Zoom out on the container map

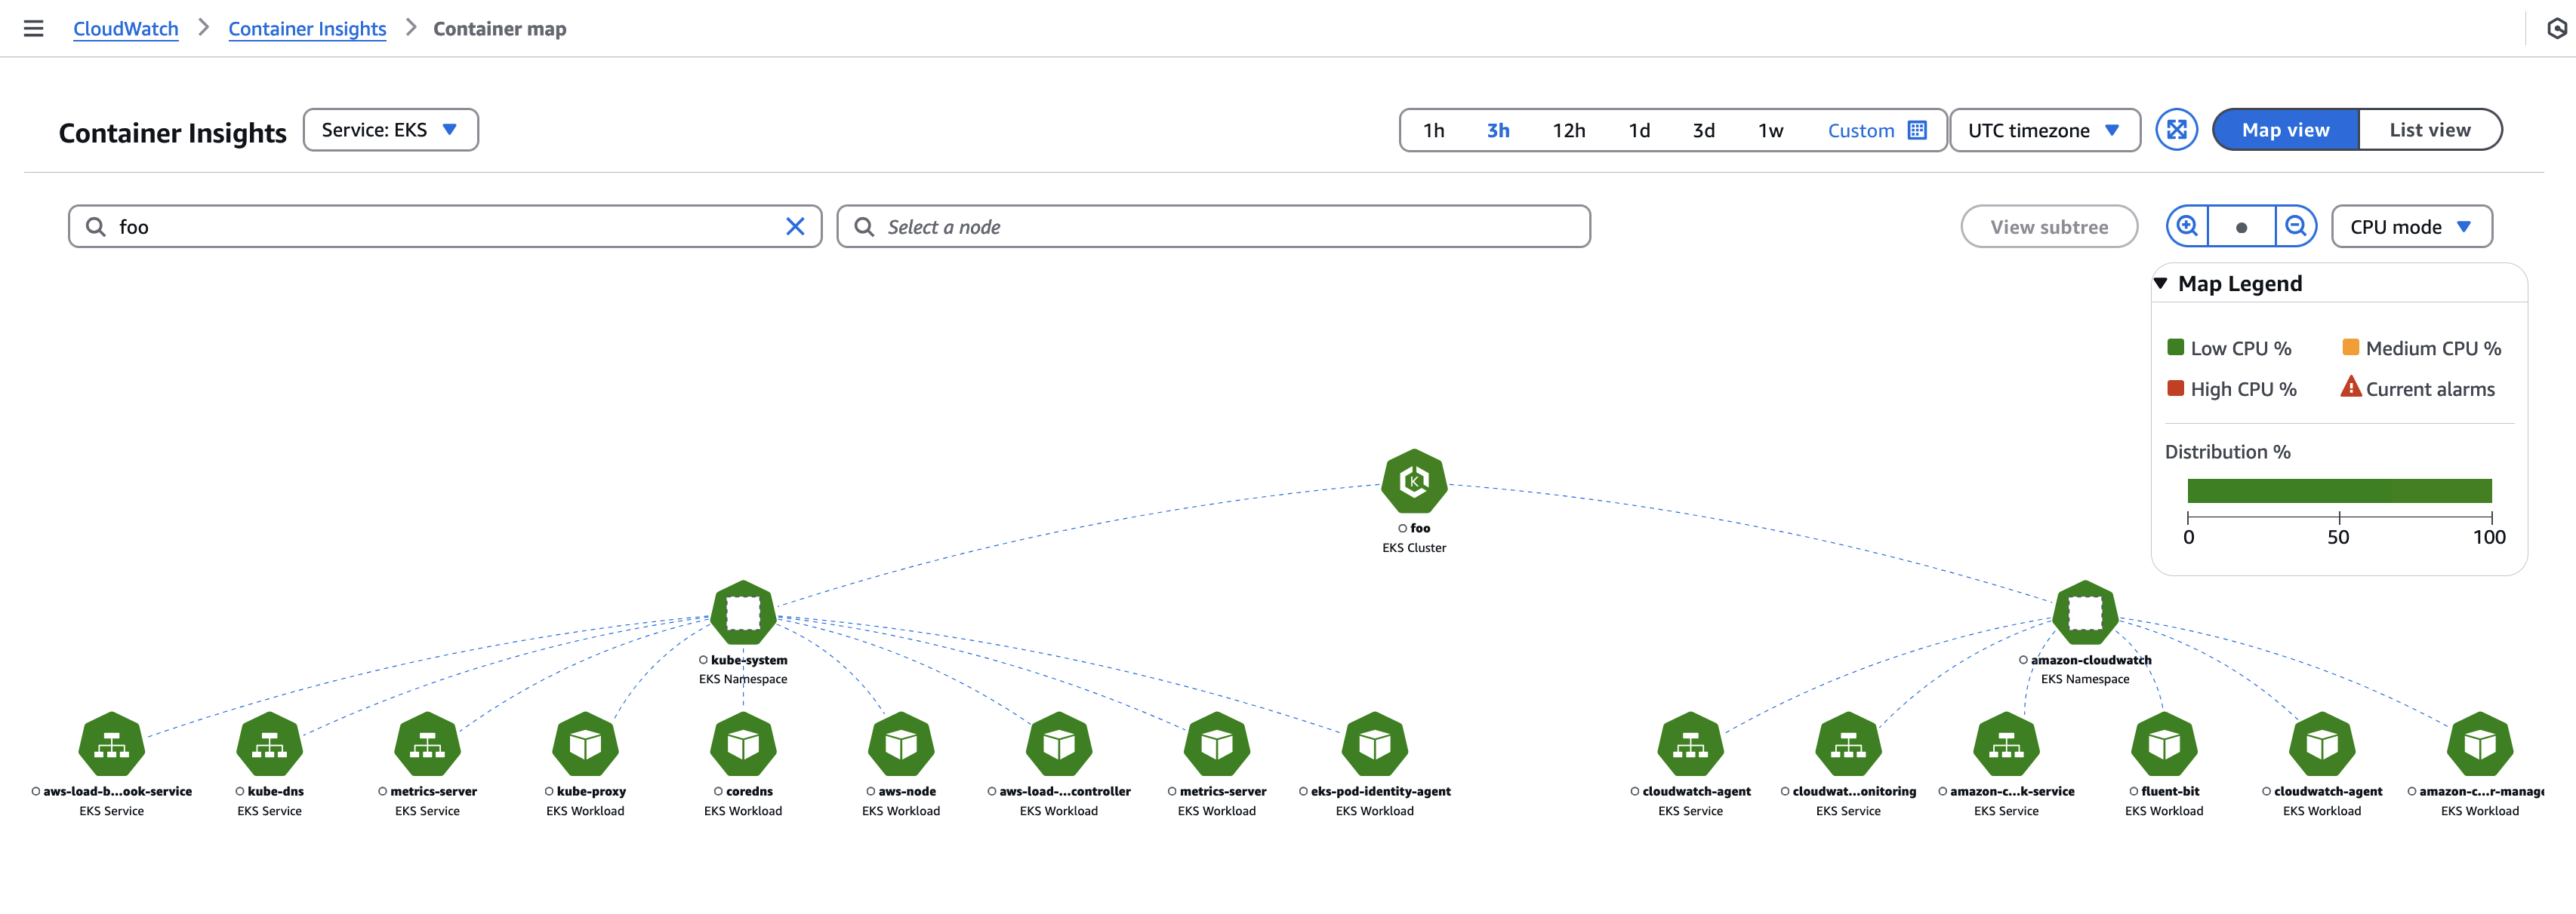[x=2296, y=227]
